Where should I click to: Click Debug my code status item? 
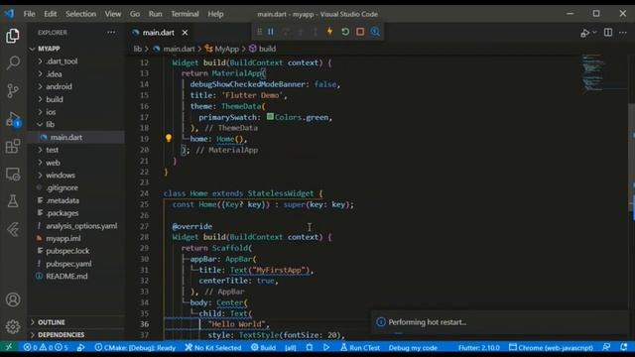(413, 347)
